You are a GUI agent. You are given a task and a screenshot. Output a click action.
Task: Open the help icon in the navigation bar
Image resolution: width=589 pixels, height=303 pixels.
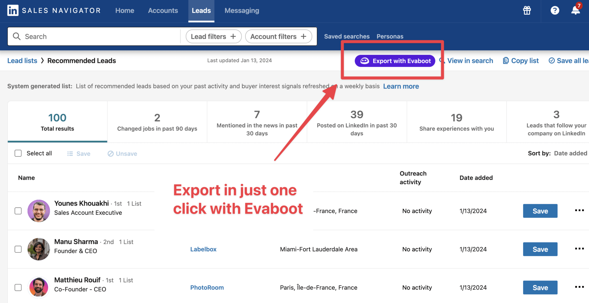click(555, 10)
